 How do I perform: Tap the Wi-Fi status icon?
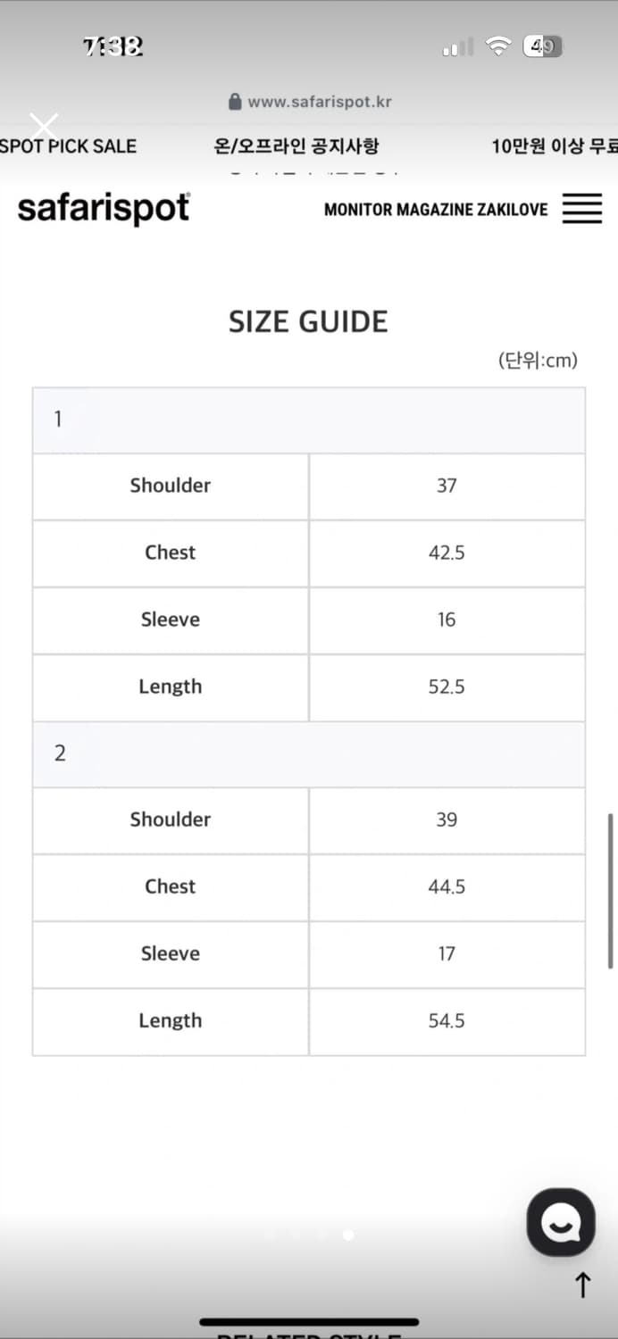497,46
